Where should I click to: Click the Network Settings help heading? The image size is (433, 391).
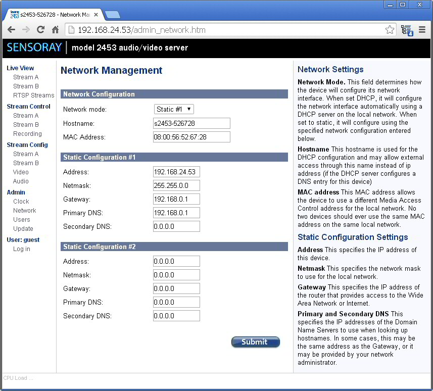[x=330, y=69]
